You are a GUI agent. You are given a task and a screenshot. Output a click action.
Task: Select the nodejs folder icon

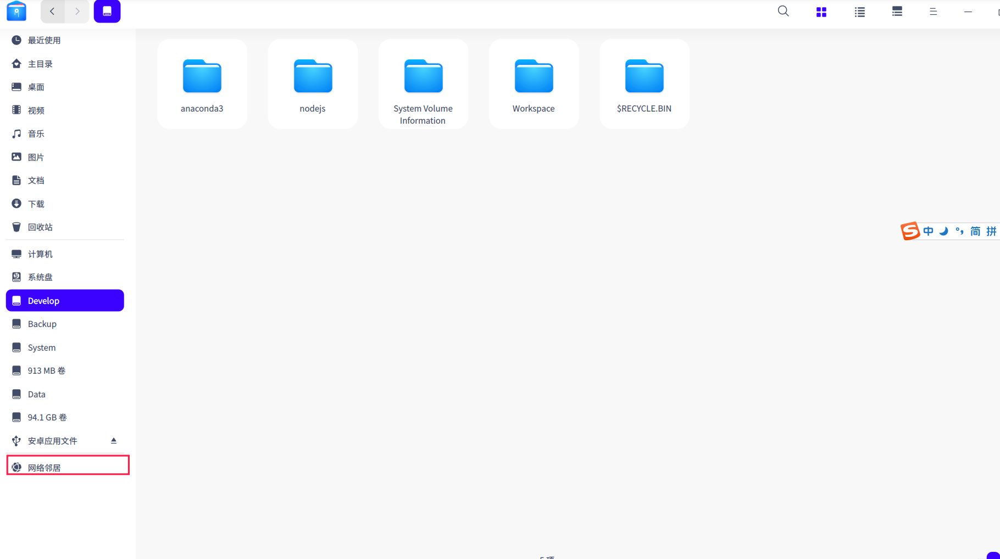click(x=313, y=76)
